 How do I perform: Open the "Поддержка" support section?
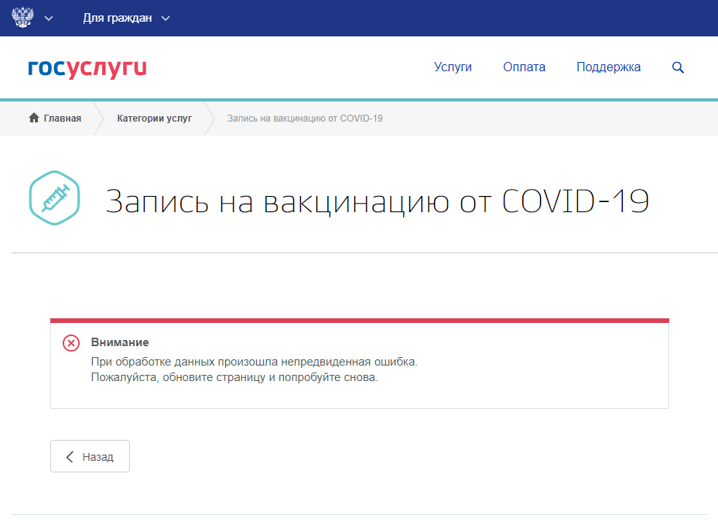[608, 67]
